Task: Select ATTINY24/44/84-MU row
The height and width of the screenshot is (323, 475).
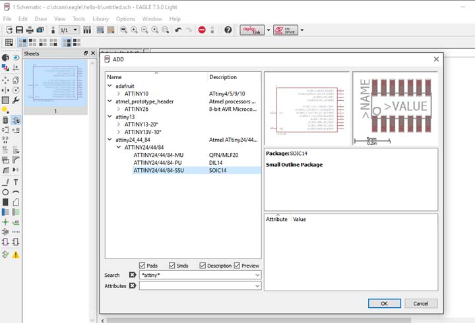Action: [x=197, y=155]
